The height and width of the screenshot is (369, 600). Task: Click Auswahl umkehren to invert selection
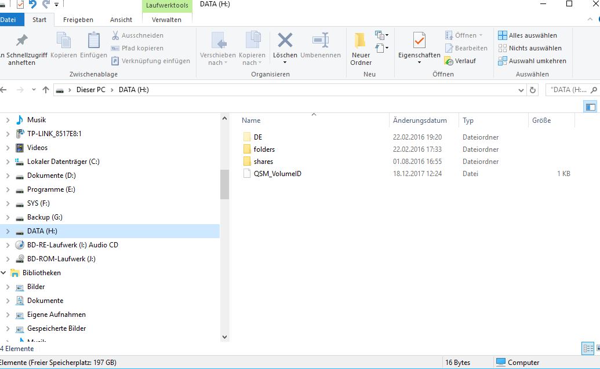(503, 61)
